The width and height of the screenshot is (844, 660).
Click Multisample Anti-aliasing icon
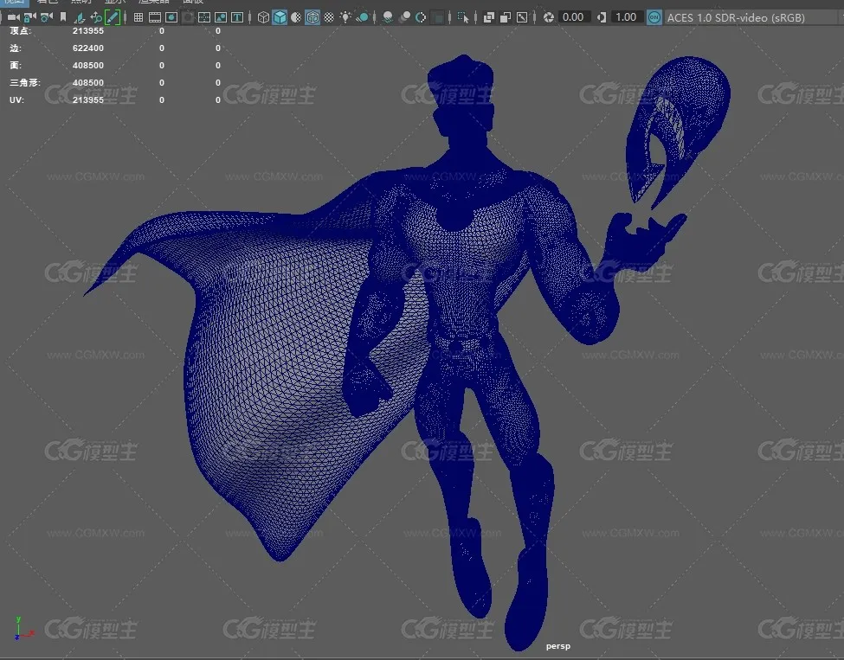(421, 17)
